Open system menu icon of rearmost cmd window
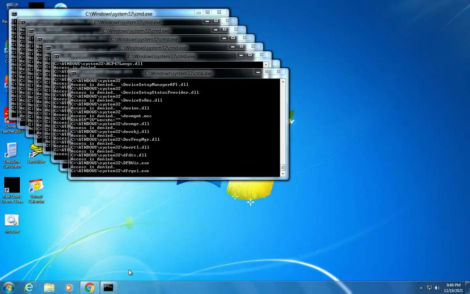This screenshot has height=294, width=470. 14,14
